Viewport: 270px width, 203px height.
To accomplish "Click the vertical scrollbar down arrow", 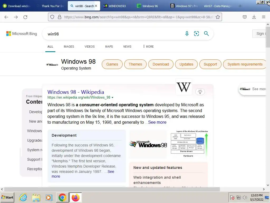I will pyautogui.click(x=268, y=185).
